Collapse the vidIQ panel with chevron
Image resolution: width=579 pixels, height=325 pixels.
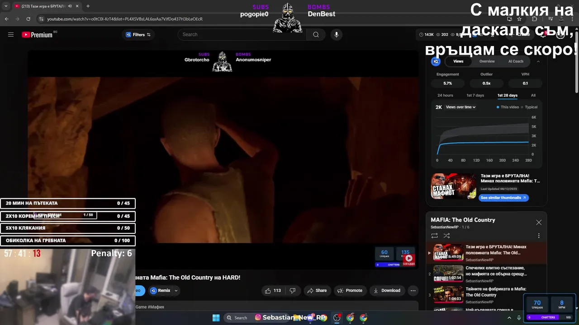(x=538, y=61)
